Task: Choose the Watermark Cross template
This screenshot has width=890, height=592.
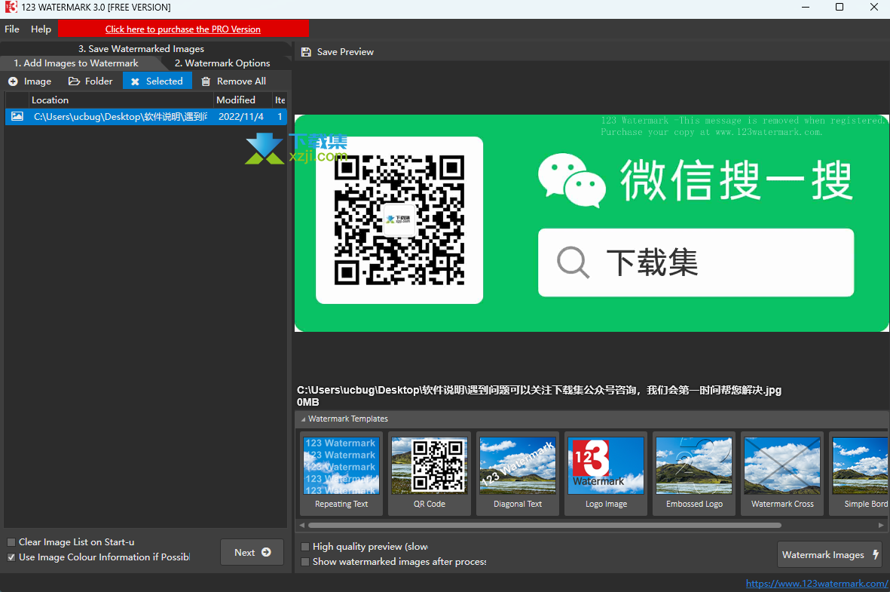Action: pos(782,474)
